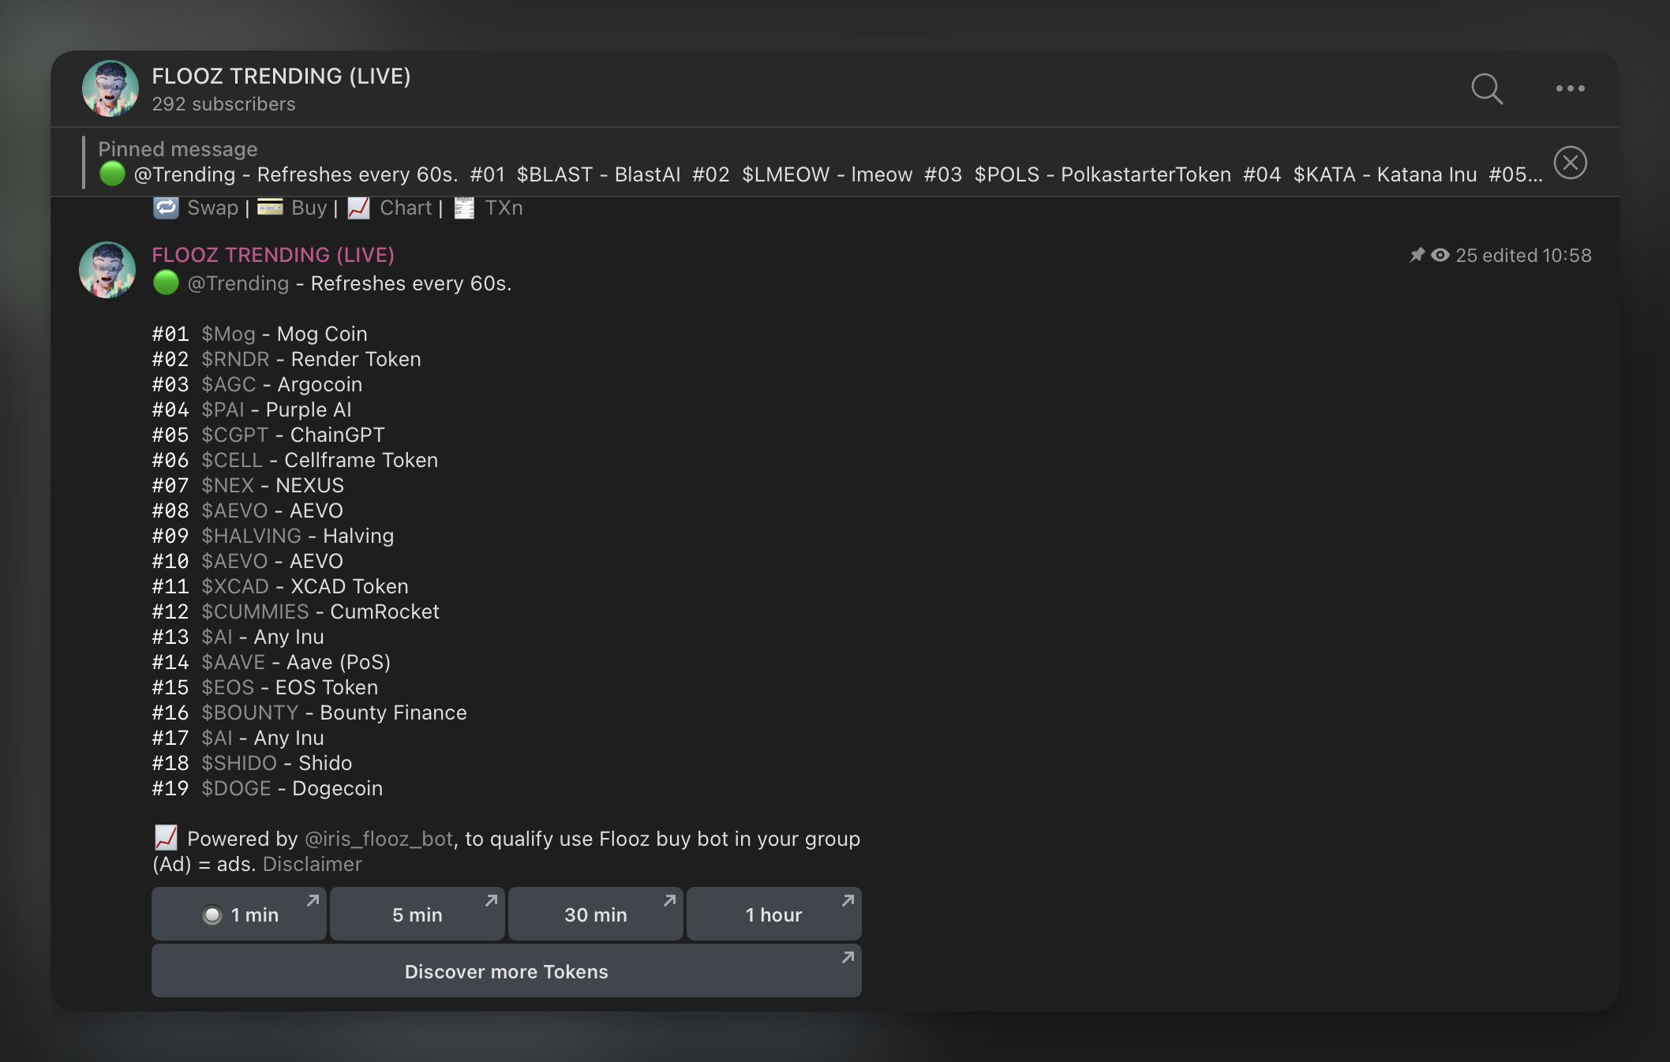Screen dimensions: 1670x1062
Task: Open the three-dots more options menu
Action: pyautogui.click(x=1570, y=88)
